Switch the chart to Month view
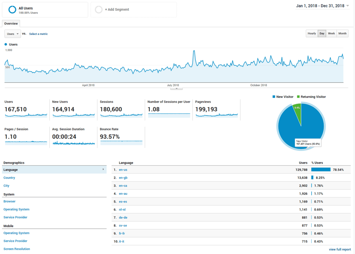The image size is (355, 254). [343, 34]
